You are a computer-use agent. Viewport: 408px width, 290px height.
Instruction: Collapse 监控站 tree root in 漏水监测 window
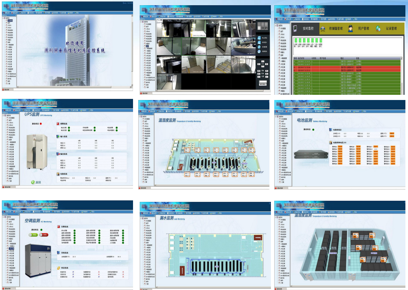click(x=141, y=219)
